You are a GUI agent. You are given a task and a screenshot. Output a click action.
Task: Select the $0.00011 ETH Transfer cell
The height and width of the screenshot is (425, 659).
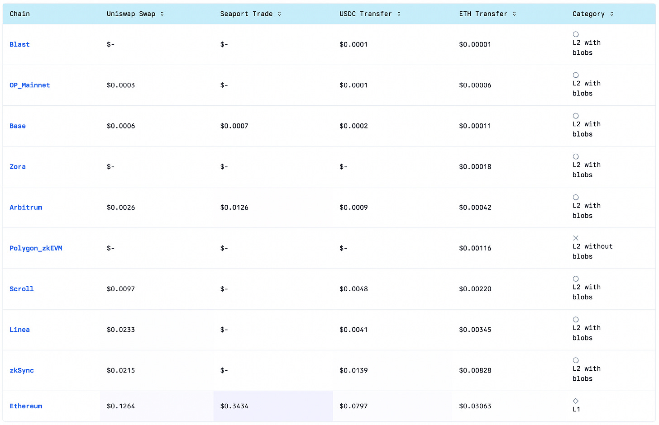[x=509, y=126]
